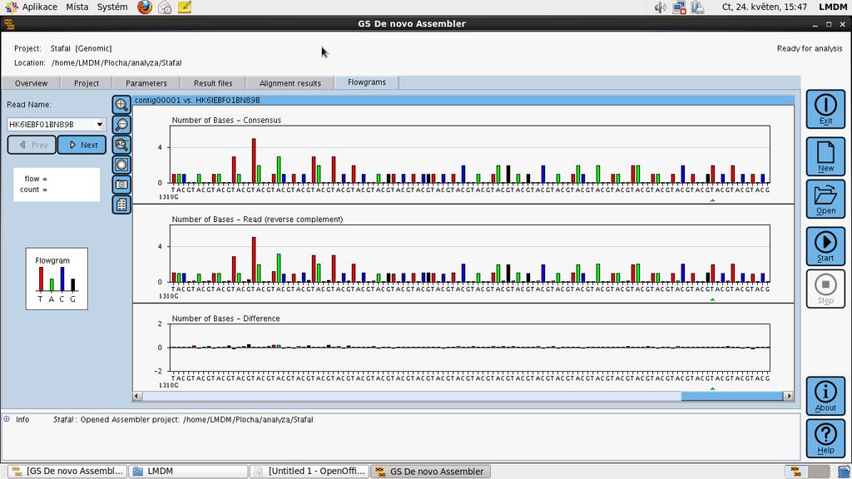Image resolution: width=852 pixels, height=479 pixels.
Task: Click the "Number of Bases – Difference" title
Action: tap(226, 319)
